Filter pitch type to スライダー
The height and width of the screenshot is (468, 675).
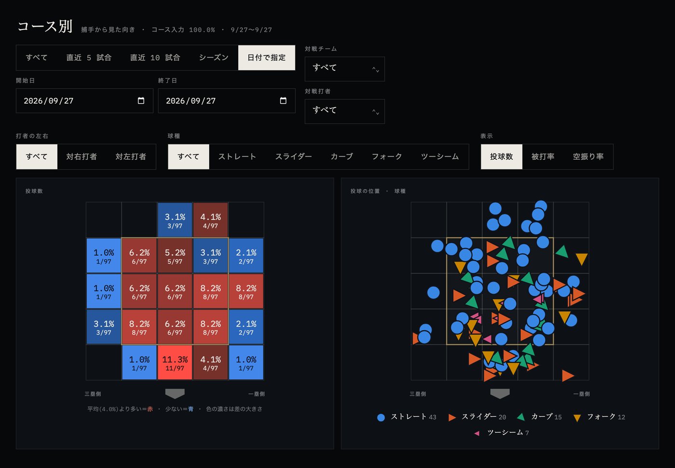(x=294, y=157)
